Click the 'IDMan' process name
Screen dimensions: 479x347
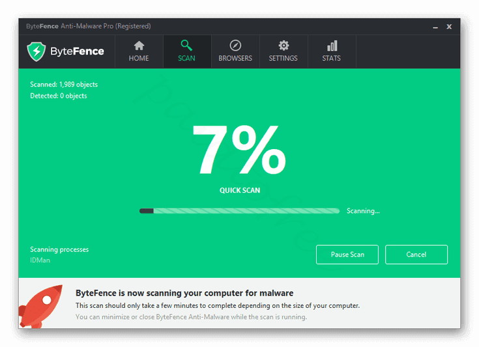[x=40, y=260]
